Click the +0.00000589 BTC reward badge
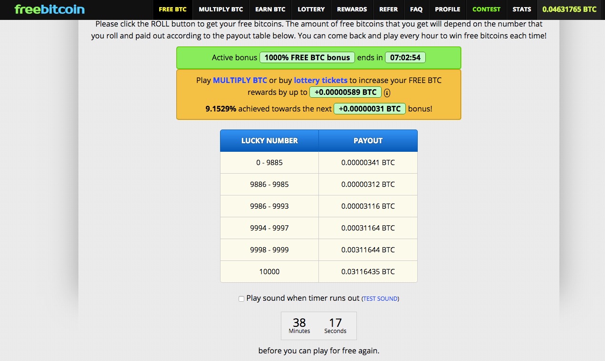 346,92
